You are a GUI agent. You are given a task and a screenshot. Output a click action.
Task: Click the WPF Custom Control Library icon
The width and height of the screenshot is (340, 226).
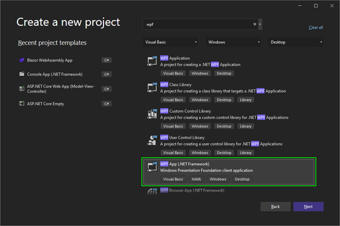point(152,114)
